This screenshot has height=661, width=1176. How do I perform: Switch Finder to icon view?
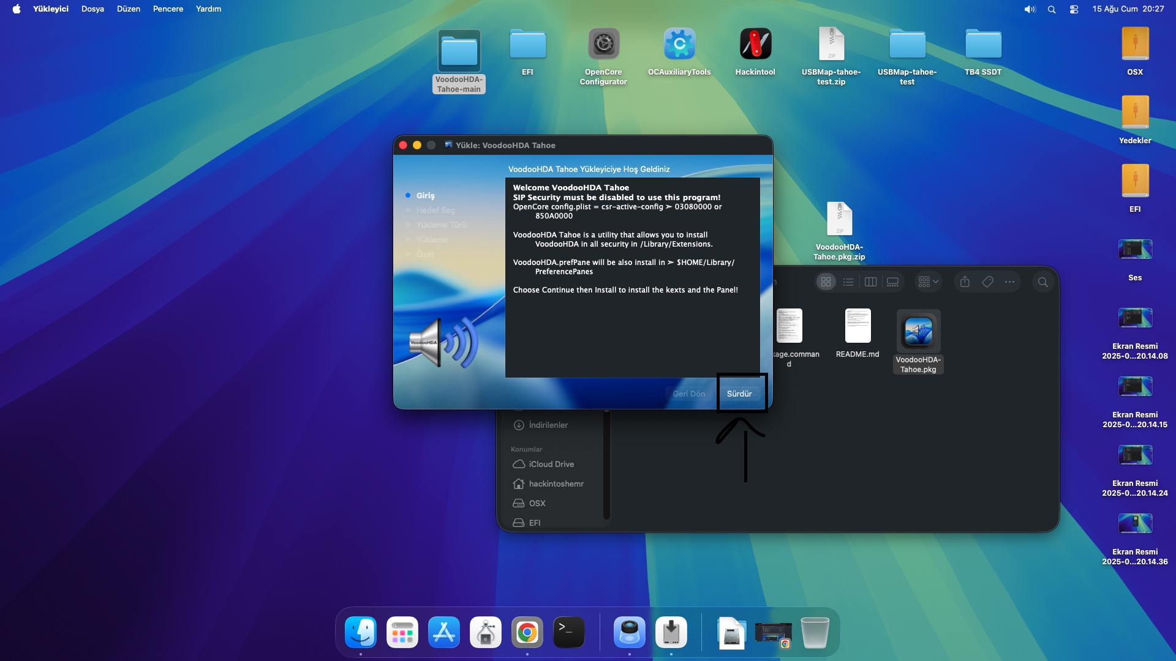[826, 282]
